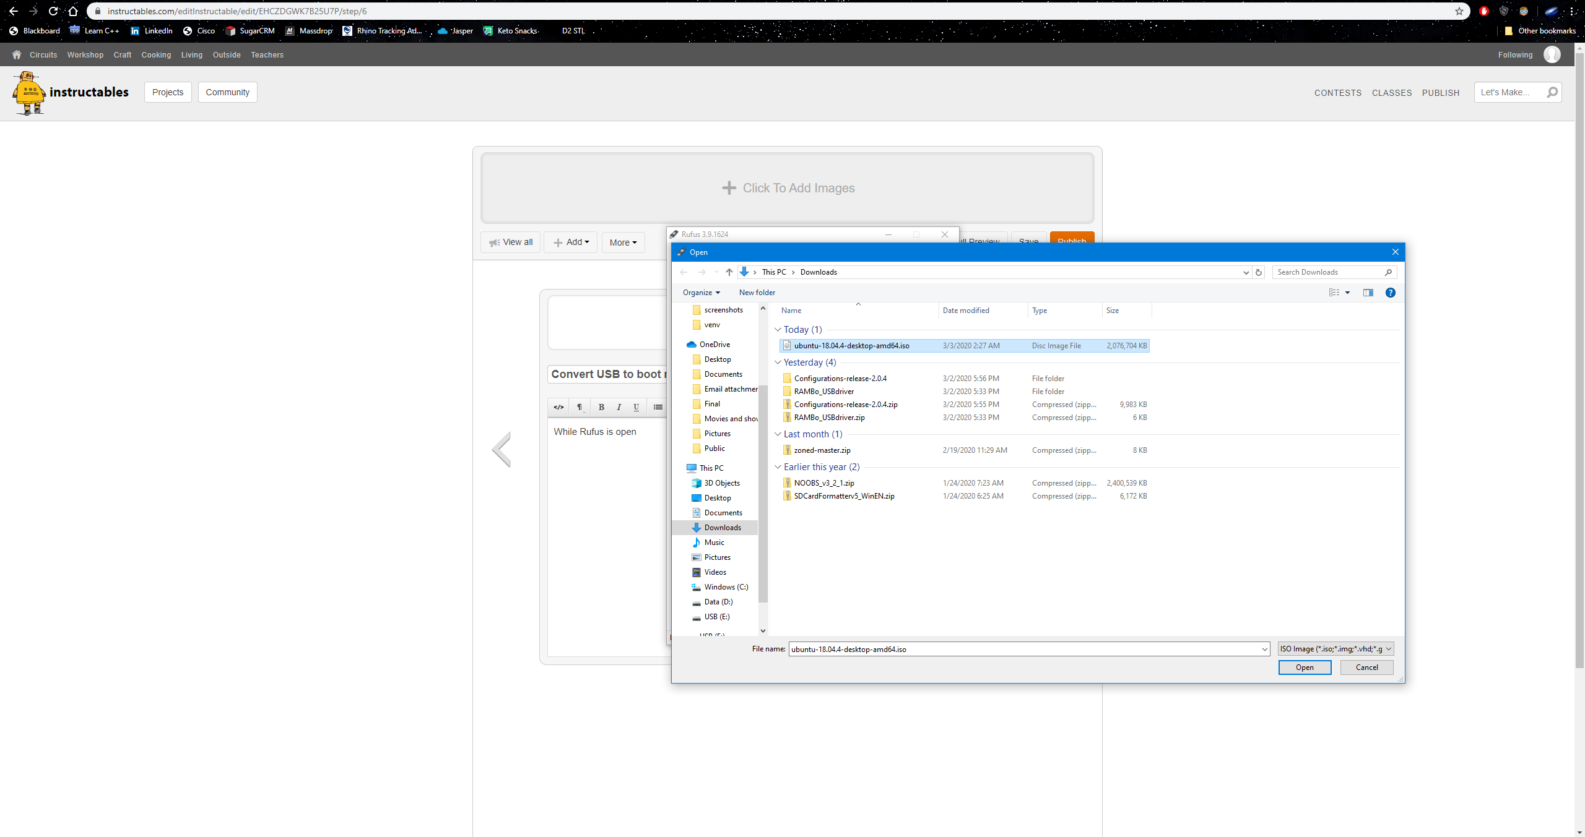The height and width of the screenshot is (837, 1585).
Task: Click the Underline formatting icon
Action: 636,407
